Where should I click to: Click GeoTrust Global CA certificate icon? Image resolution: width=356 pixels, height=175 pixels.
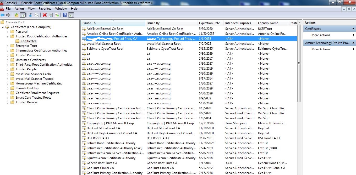[x=84, y=168]
